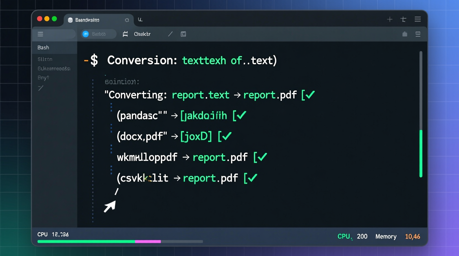
Task: Open the sidebar hamburger menu
Action: pos(41,34)
